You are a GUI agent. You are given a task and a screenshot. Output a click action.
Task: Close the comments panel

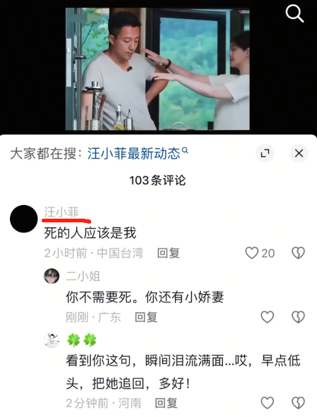(x=299, y=153)
